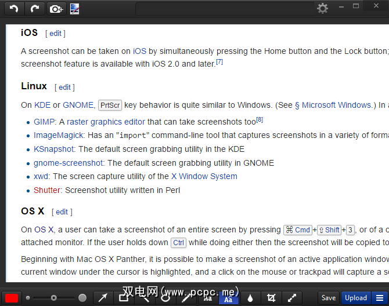Open the OS X link in paragraph
Screen dimensions: 389x306
point(44,230)
